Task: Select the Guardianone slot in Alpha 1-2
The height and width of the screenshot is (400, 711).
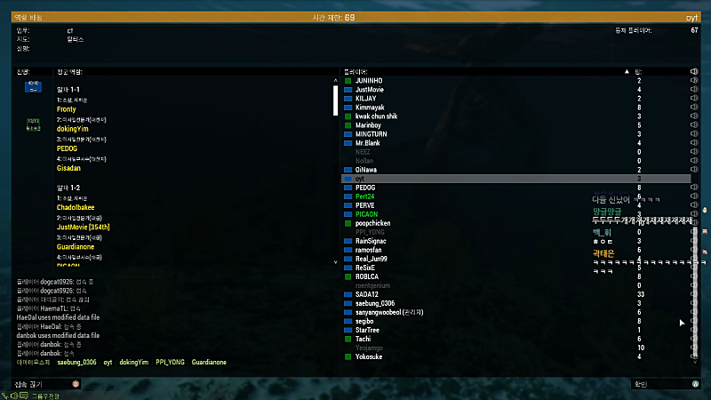Action: (76, 247)
